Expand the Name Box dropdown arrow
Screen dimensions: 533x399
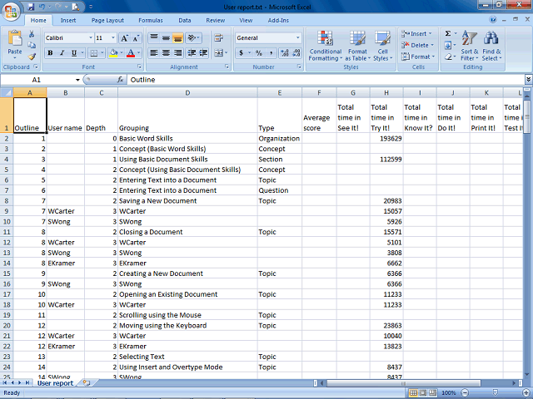[x=77, y=80]
